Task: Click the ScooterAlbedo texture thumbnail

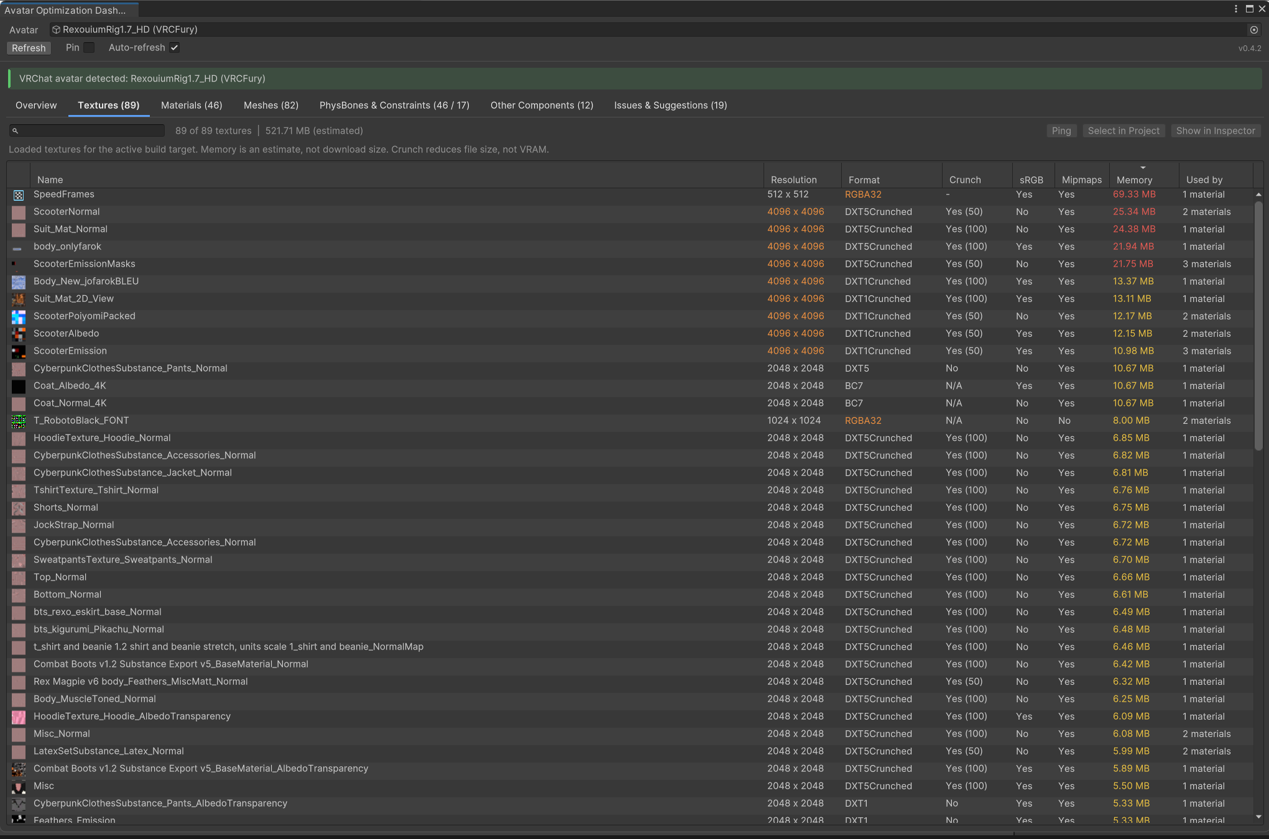Action: pyautogui.click(x=19, y=334)
